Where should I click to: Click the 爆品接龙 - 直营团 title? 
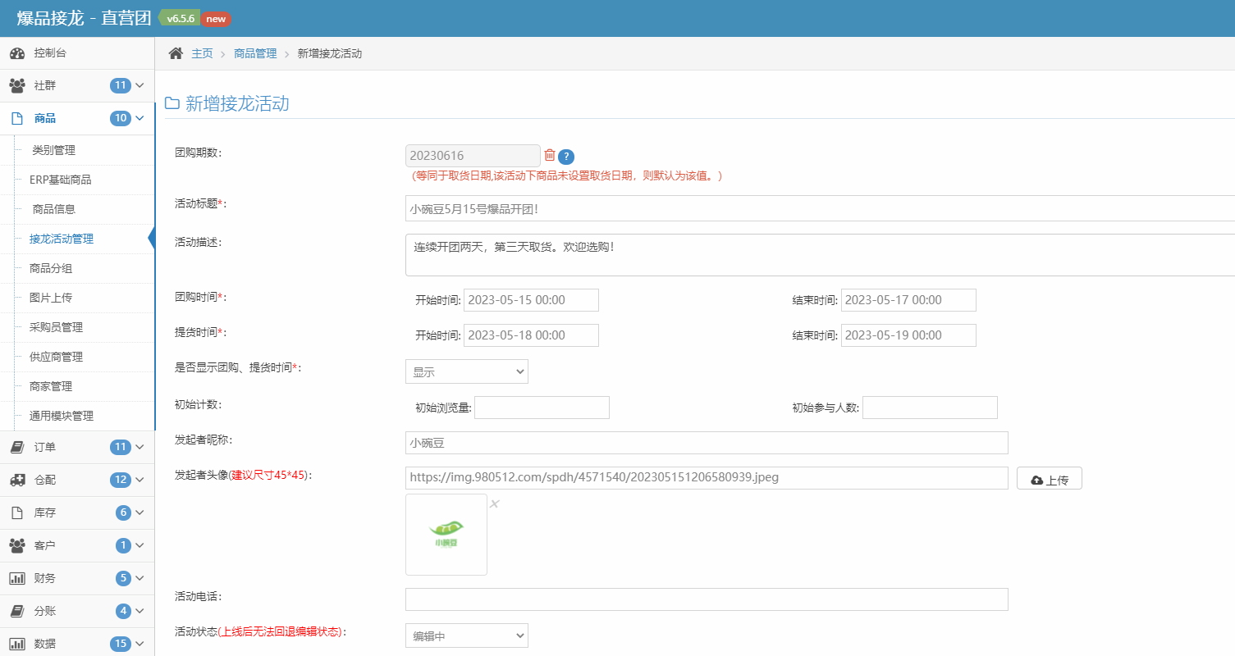click(84, 18)
